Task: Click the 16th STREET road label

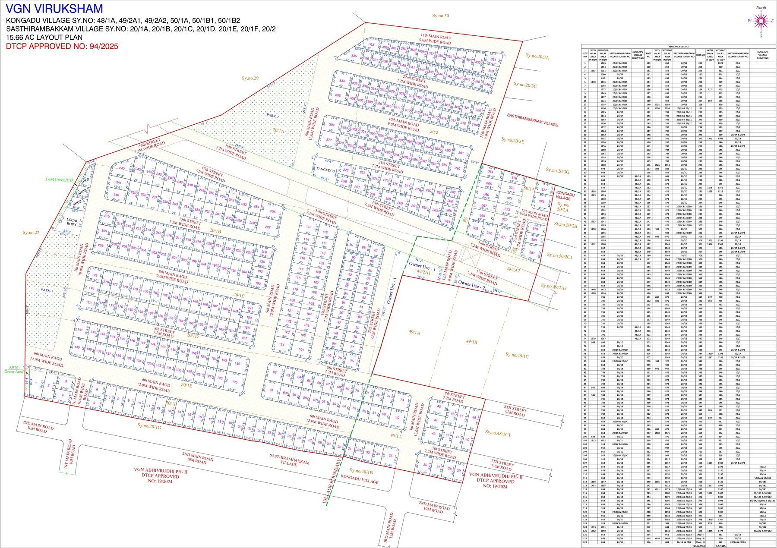Action: pyautogui.click(x=149, y=145)
